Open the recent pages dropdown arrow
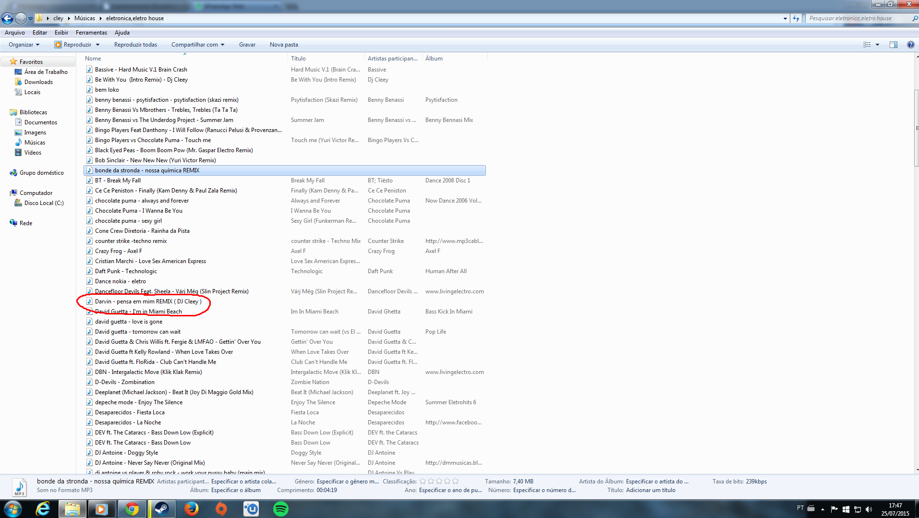Viewport: 919px width, 518px height. (30, 18)
